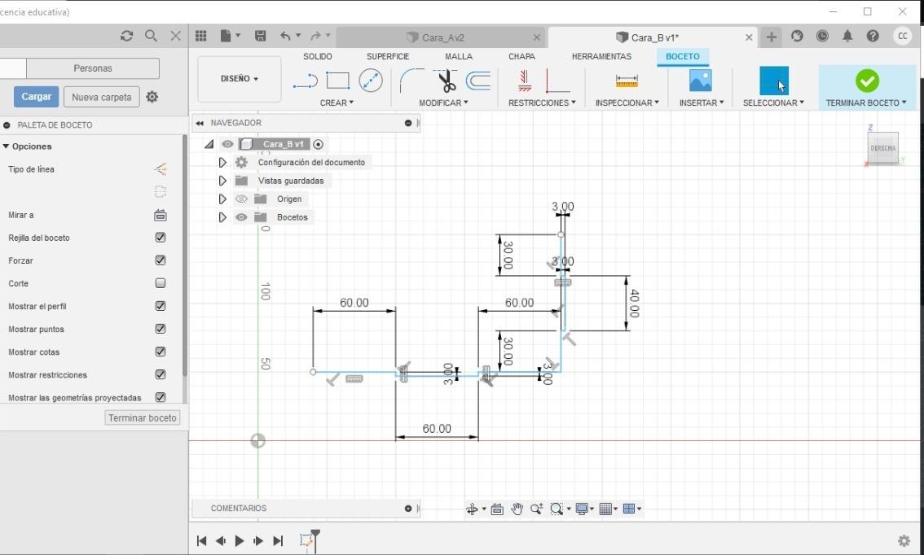The width and height of the screenshot is (924, 555).
Task: Open the CREAR dropdown menu
Action: [337, 103]
